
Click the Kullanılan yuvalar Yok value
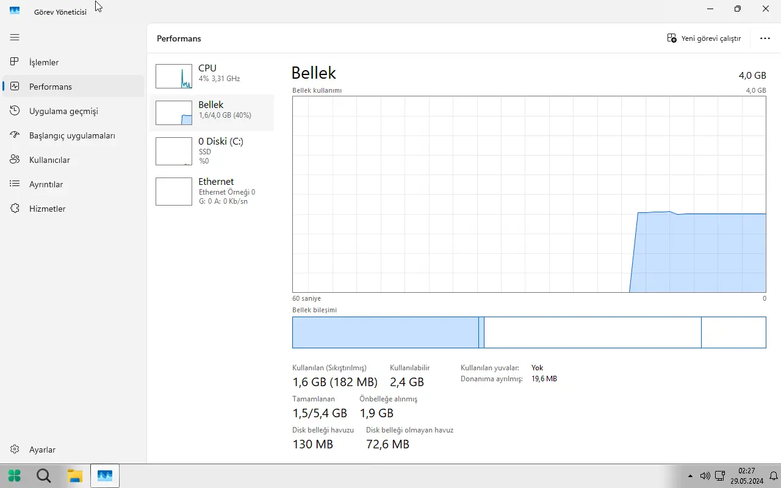coord(537,368)
